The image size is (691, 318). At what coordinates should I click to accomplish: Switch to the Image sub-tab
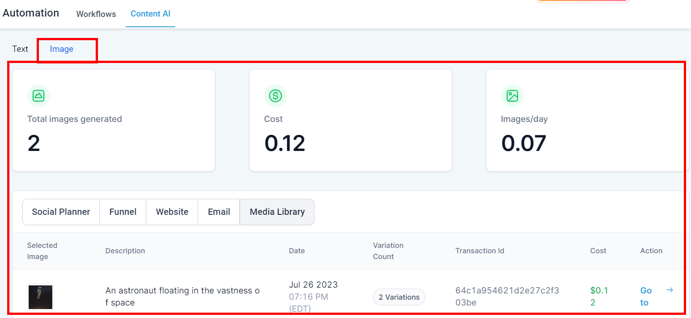[62, 49]
